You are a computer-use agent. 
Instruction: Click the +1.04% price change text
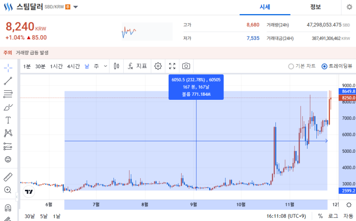(15, 37)
